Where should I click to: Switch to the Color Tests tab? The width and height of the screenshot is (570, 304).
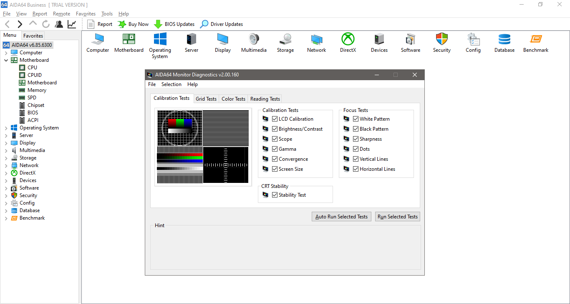[x=233, y=99]
